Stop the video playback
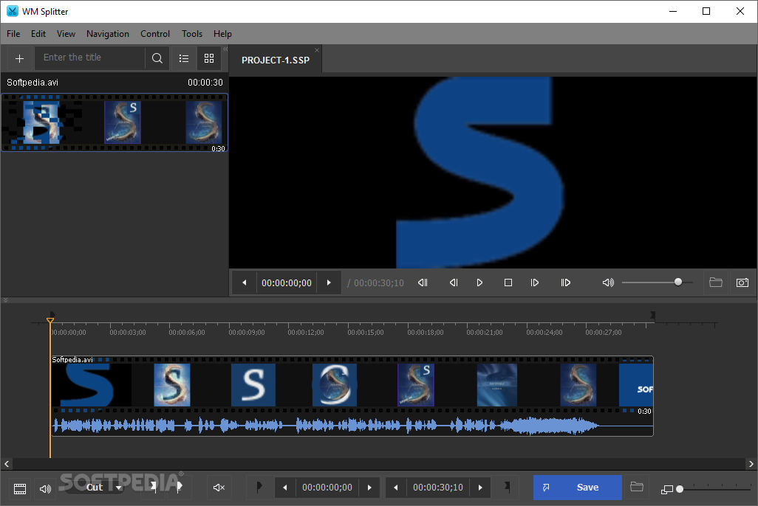 (508, 283)
